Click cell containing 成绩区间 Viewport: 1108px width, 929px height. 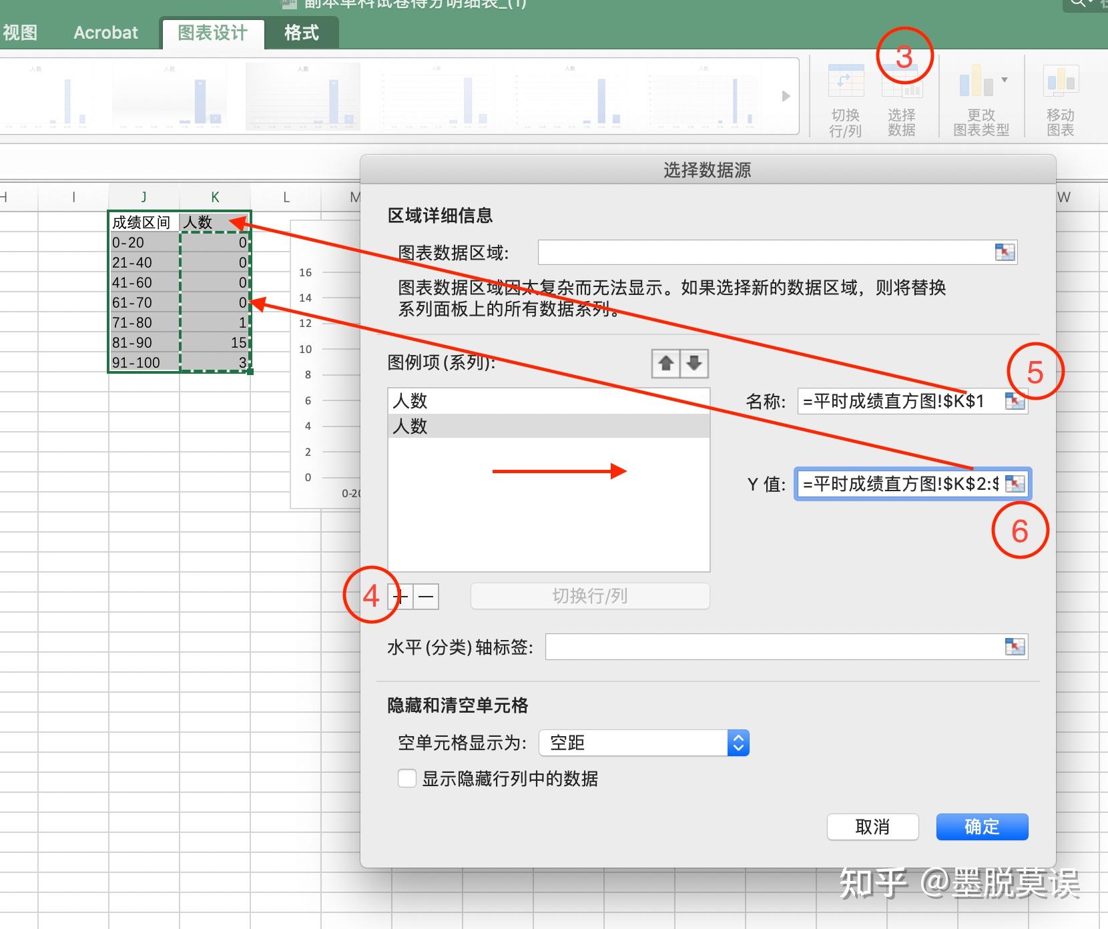[x=144, y=222]
